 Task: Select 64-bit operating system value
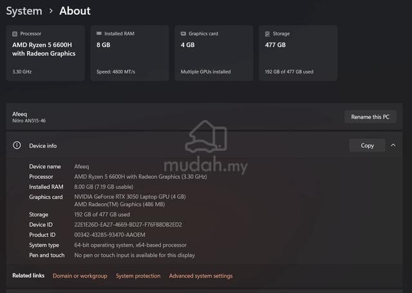(130, 245)
